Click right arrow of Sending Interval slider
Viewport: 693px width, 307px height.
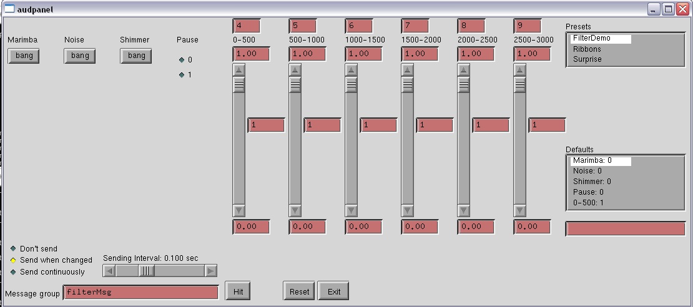click(x=211, y=271)
